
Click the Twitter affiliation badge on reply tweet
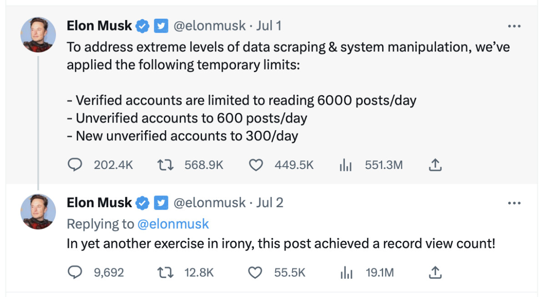[161, 202]
